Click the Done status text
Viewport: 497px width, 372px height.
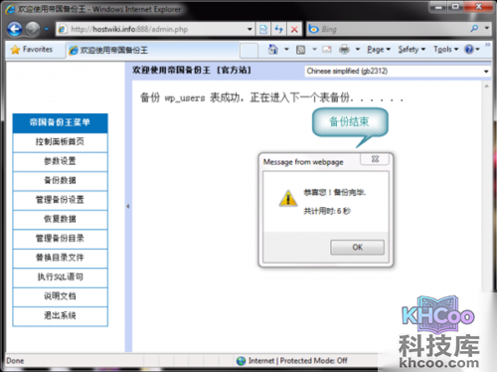pos(15,361)
